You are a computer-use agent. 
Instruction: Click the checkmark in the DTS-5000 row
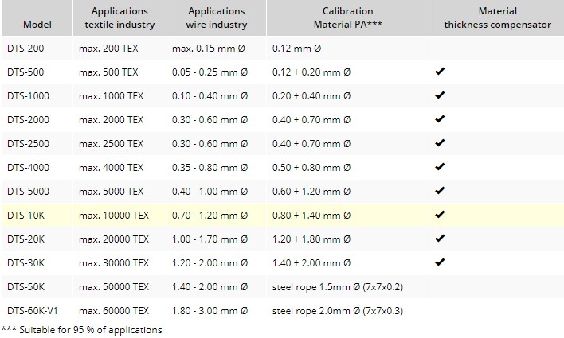click(439, 192)
